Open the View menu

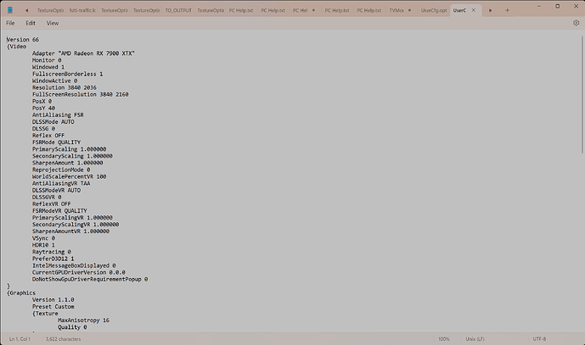tap(53, 23)
